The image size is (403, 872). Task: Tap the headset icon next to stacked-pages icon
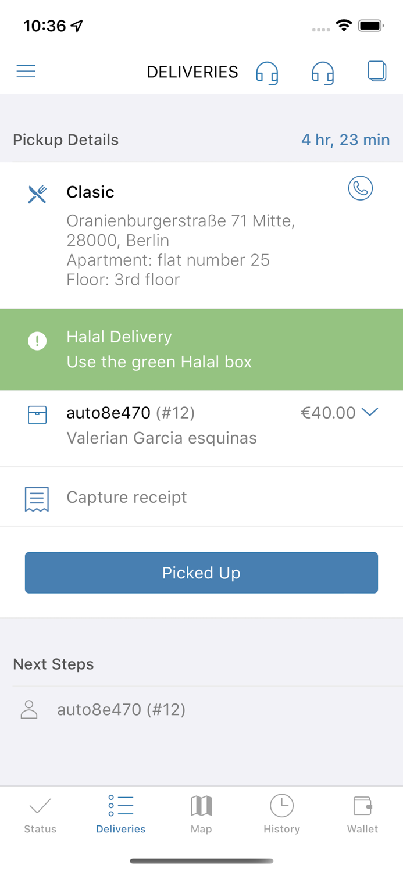323,73
